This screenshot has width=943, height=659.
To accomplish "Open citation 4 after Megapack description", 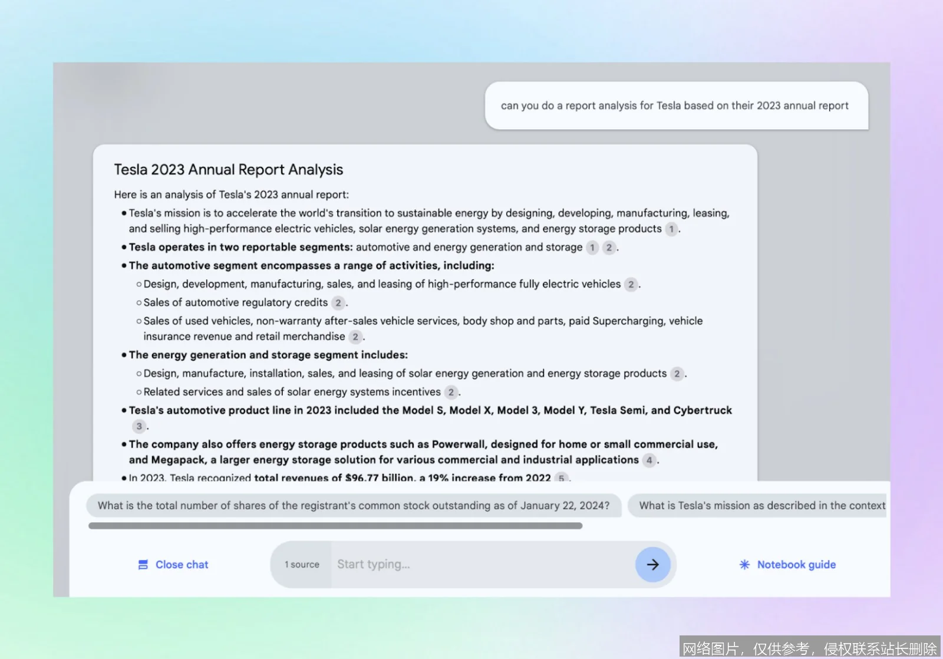I will [649, 460].
